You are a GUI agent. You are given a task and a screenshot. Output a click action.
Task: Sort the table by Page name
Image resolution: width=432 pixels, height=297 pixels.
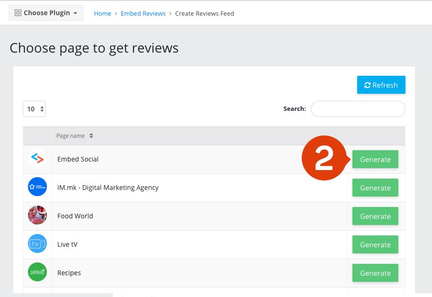point(91,136)
